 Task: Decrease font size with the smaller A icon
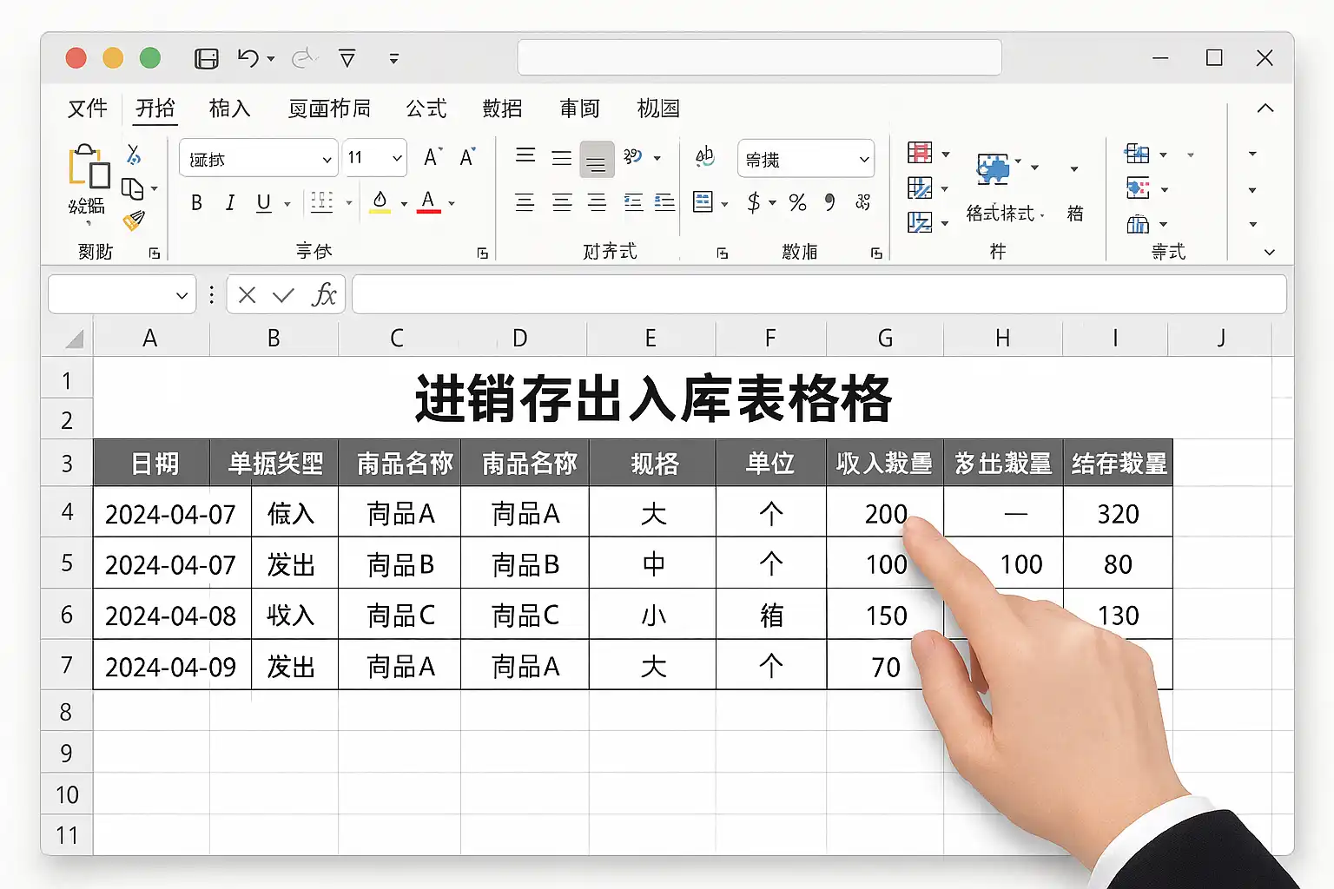(x=468, y=157)
